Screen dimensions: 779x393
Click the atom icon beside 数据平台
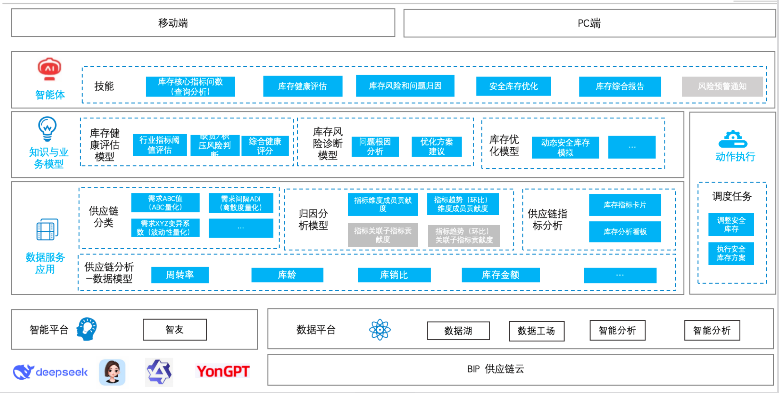pos(380,330)
